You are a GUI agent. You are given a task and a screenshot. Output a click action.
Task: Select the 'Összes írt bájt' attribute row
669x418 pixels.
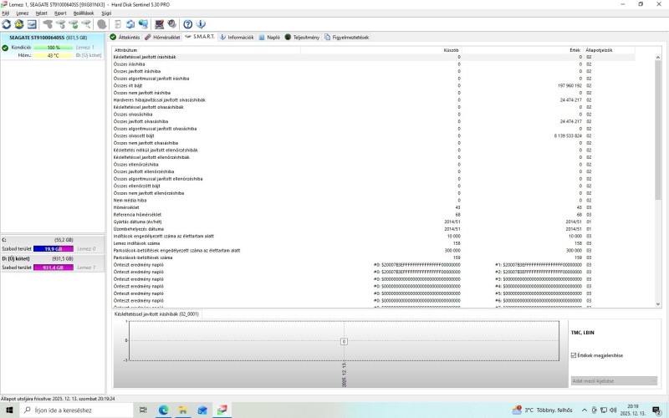(x=374, y=85)
